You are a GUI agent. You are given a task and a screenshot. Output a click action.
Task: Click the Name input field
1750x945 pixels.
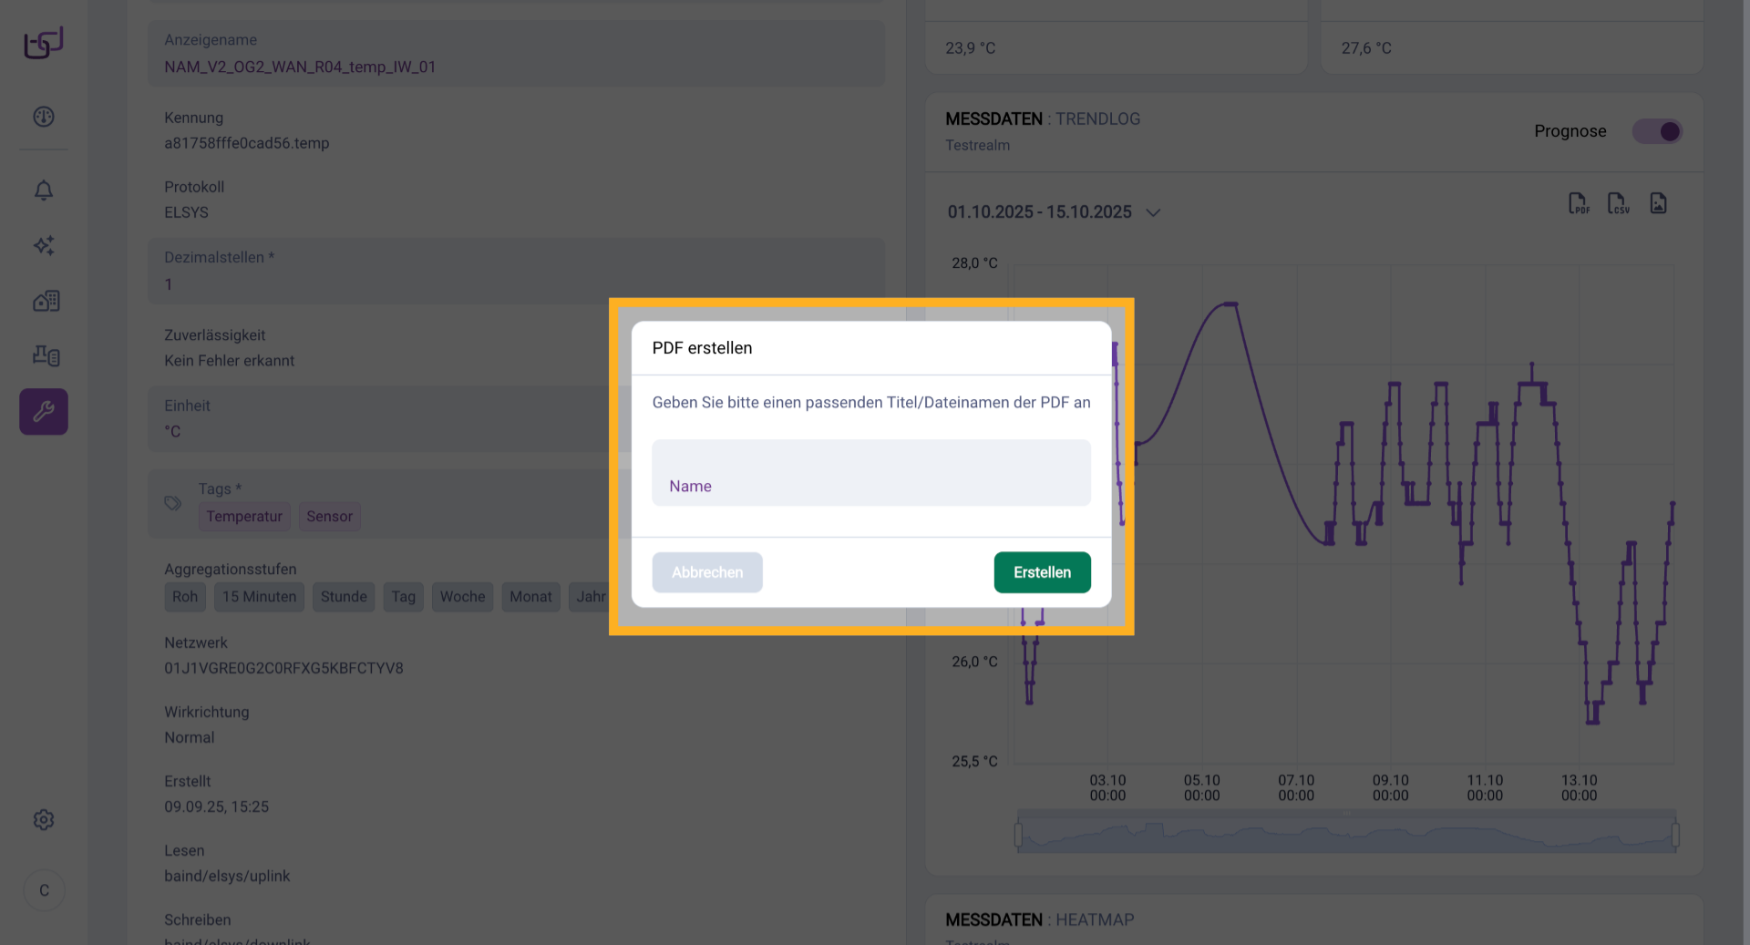click(870, 474)
